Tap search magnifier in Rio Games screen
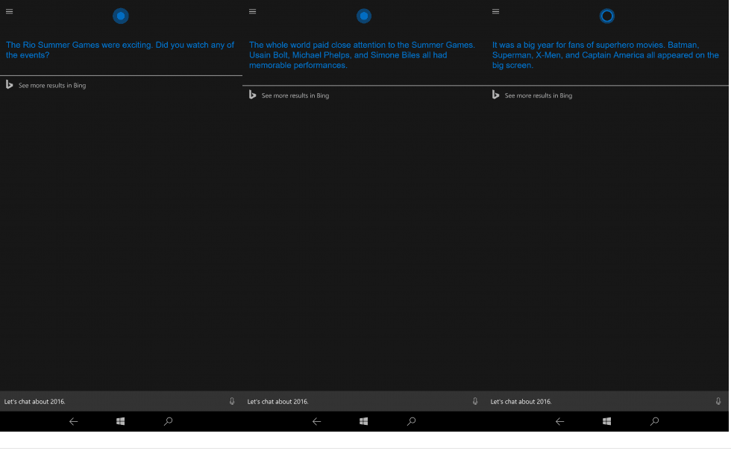The height and width of the screenshot is (451, 731). [169, 421]
